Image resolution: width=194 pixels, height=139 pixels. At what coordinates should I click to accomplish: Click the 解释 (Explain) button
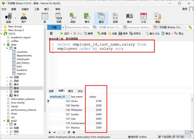pyautogui.click(x=88, y=33)
